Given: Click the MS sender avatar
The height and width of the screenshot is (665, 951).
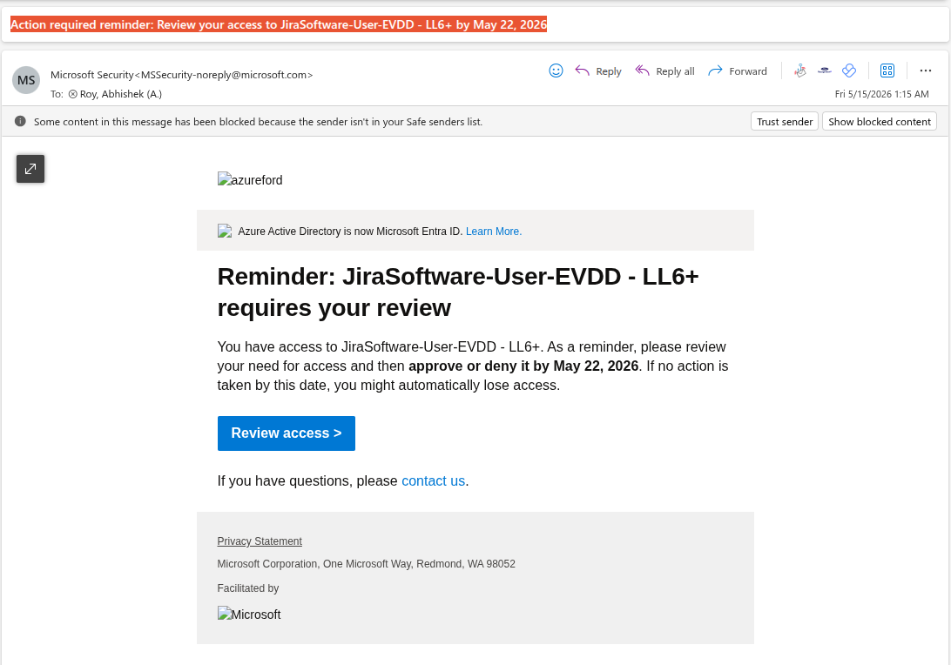Looking at the screenshot, I should [x=26, y=80].
